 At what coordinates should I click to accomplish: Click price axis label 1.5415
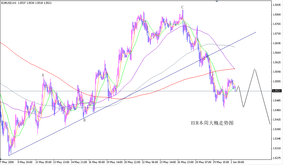[x=277, y=119]
